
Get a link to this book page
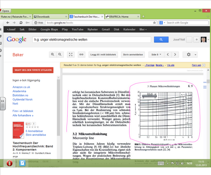pos(81,55)
